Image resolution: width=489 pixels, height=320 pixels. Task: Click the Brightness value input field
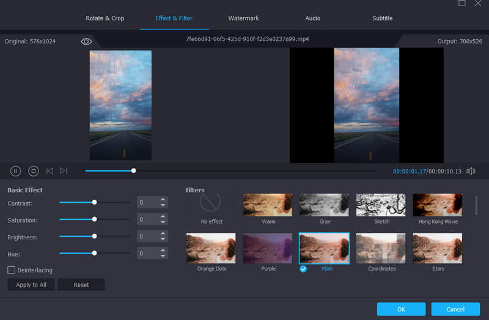[x=147, y=236]
